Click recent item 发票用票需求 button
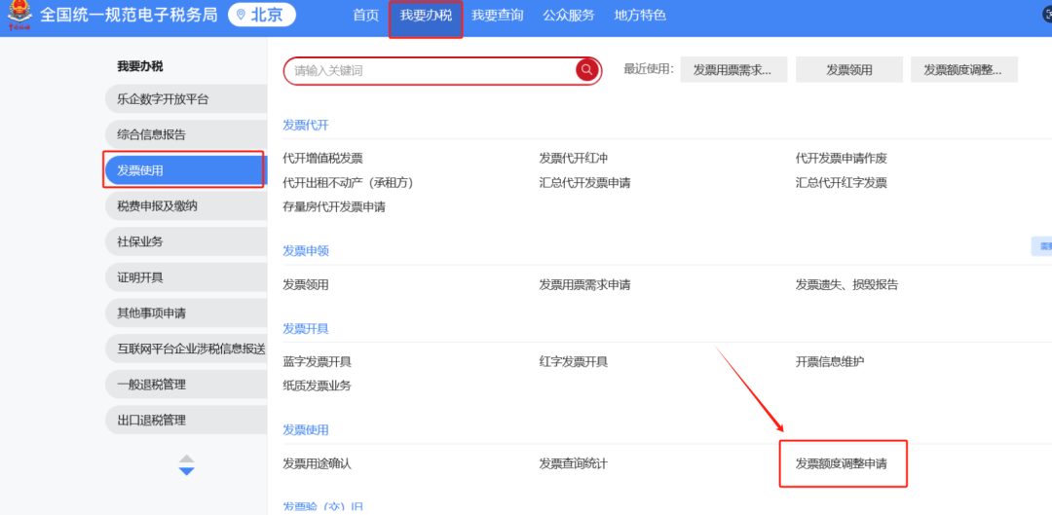The height and width of the screenshot is (515, 1052). [733, 70]
